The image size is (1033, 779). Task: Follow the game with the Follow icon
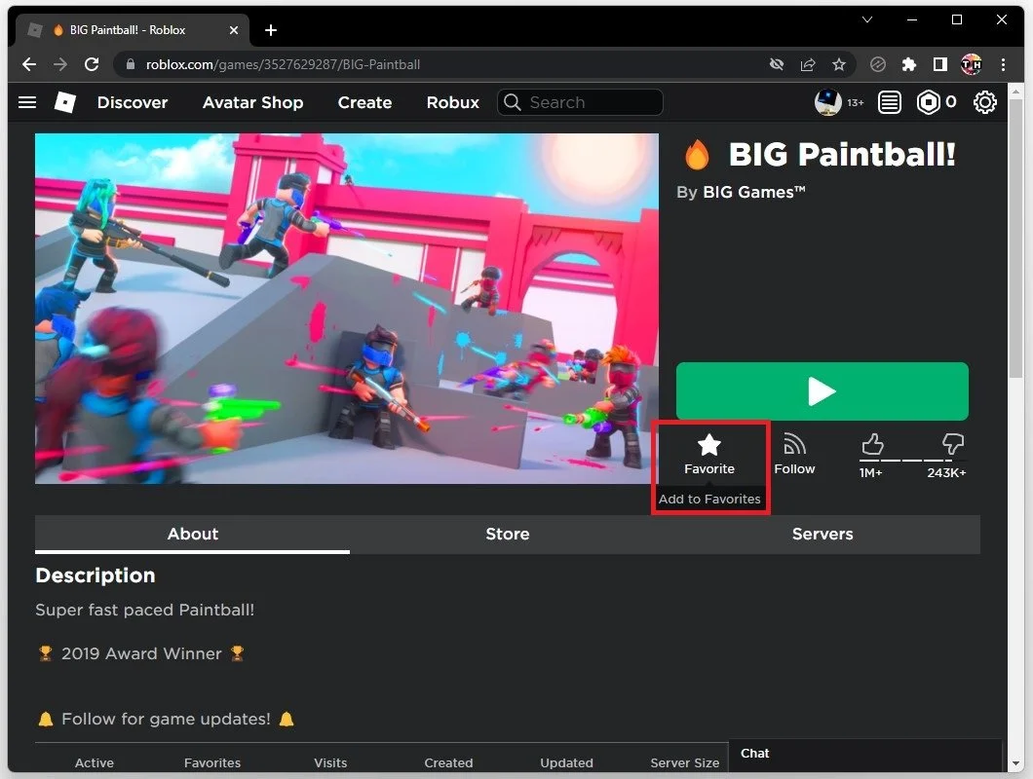coord(794,454)
